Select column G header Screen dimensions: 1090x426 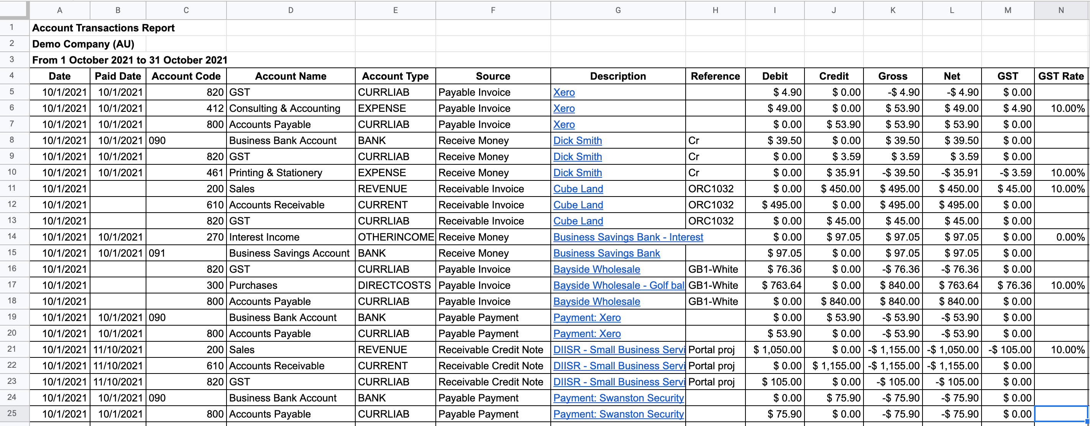click(x=618, y=10)
